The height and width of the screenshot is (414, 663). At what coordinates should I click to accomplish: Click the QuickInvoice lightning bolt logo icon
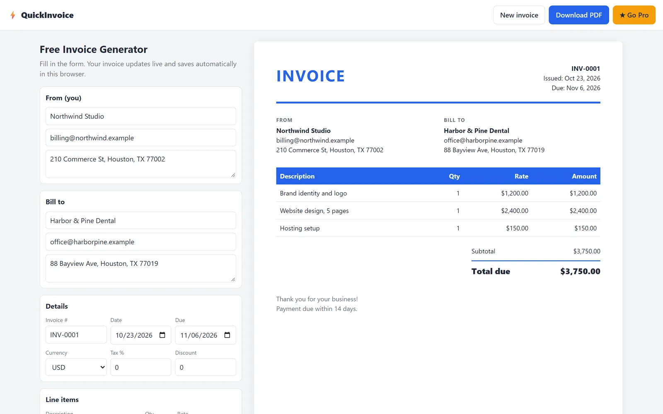(x=13, y=15)
